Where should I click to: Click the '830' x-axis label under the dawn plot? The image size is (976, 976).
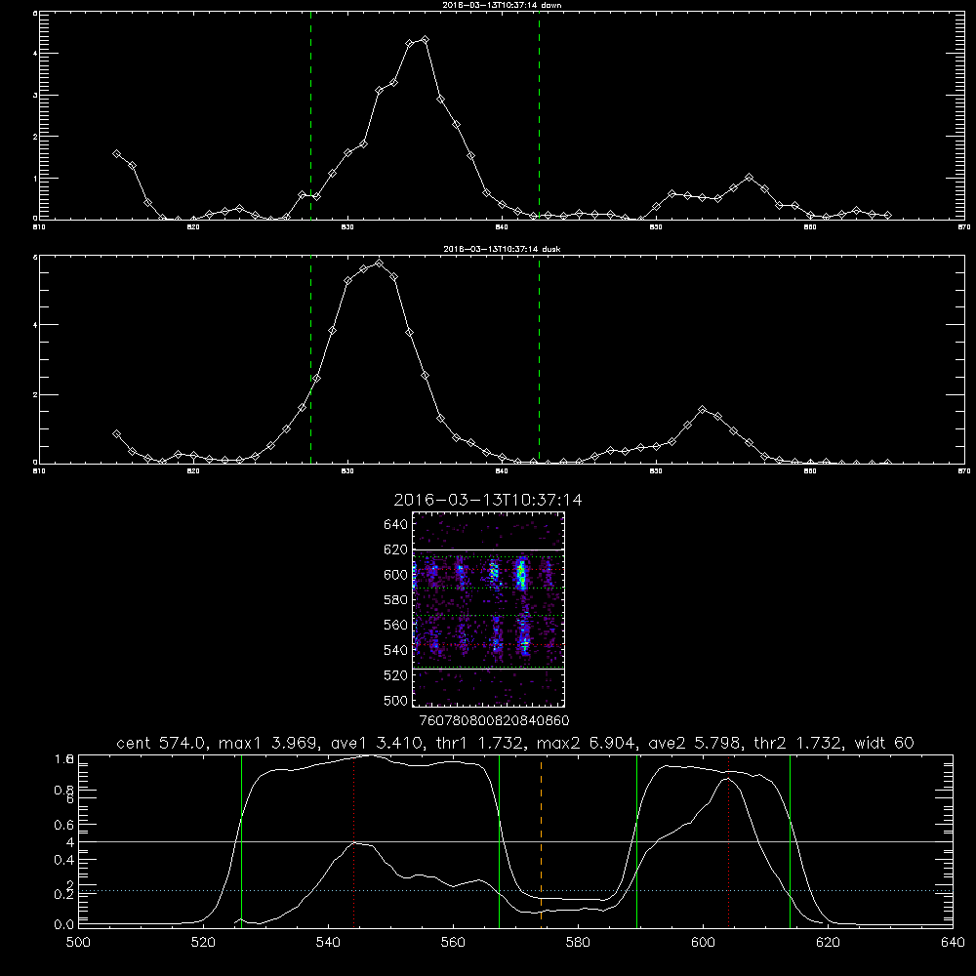click(347, 227)
